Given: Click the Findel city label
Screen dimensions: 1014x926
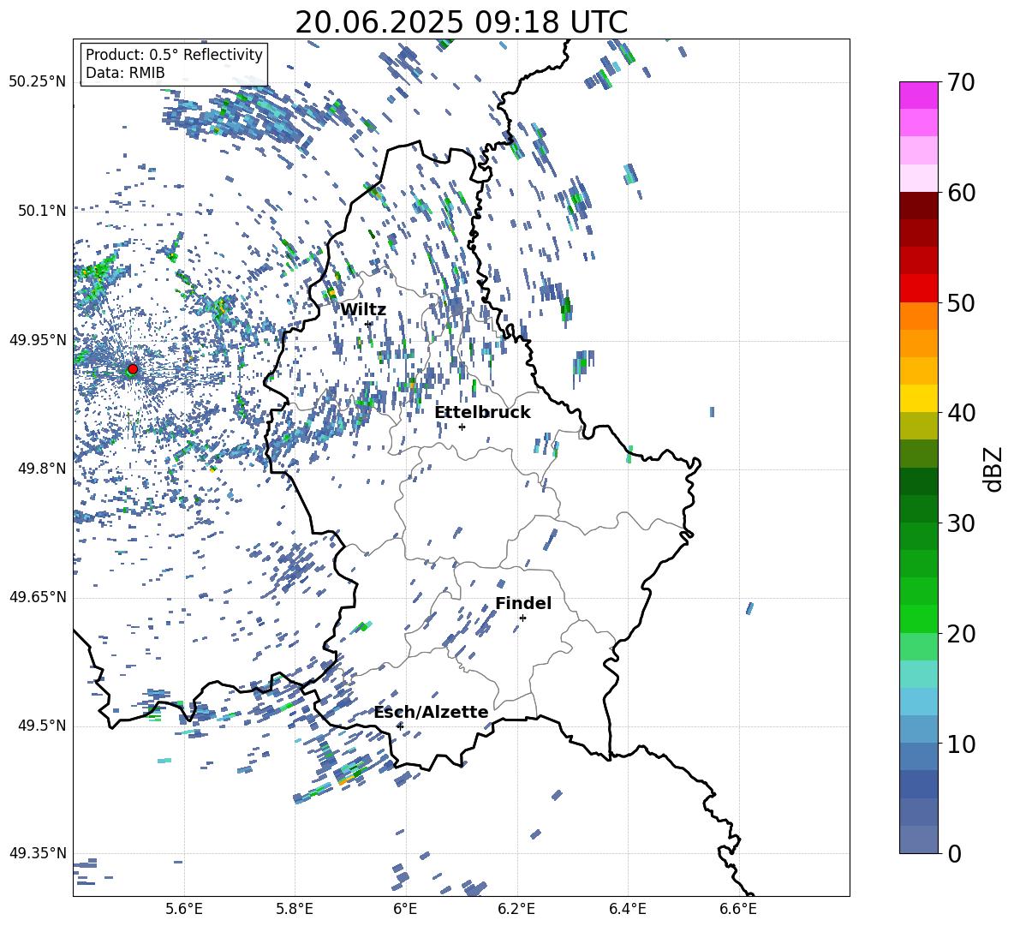Looking at the screenshot, I should click(x=523, y=603).
